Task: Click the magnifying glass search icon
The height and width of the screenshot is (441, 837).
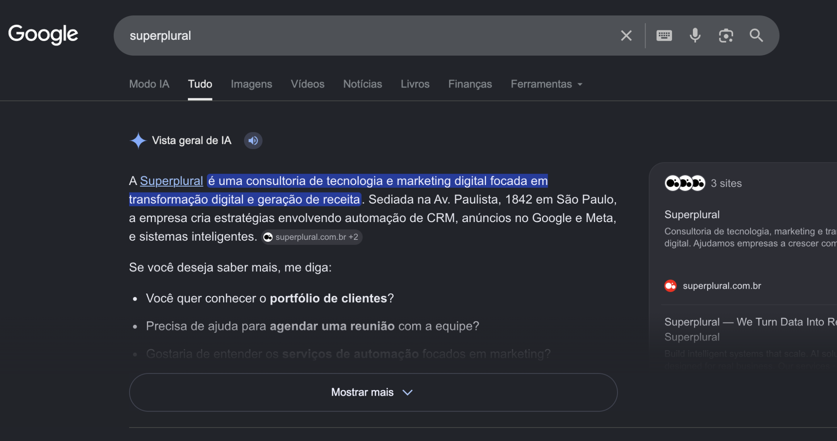Action: click(756, 36)
